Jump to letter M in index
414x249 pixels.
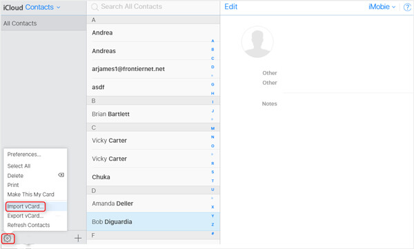pyautogui.click(x=213, y=128)
